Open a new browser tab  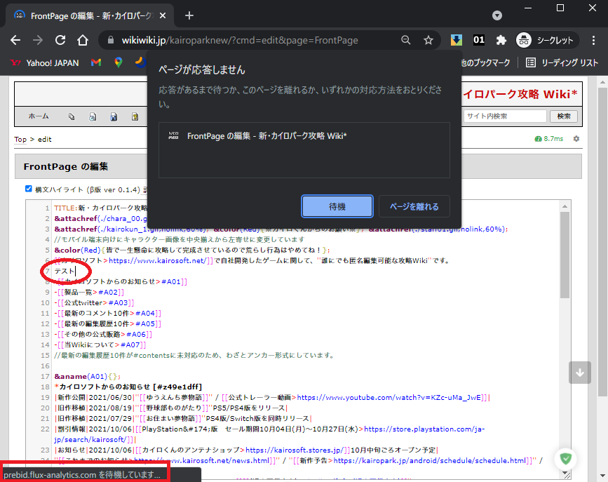tap(189, 15)
